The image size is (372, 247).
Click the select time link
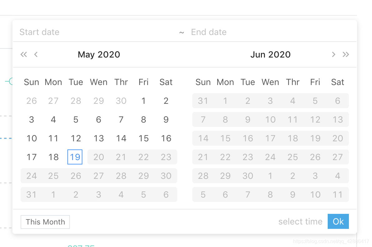[300, 222]
